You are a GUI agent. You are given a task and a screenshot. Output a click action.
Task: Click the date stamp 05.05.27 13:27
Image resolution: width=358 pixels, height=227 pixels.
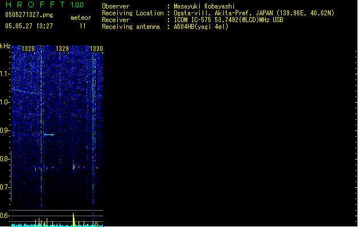(29, 26)
